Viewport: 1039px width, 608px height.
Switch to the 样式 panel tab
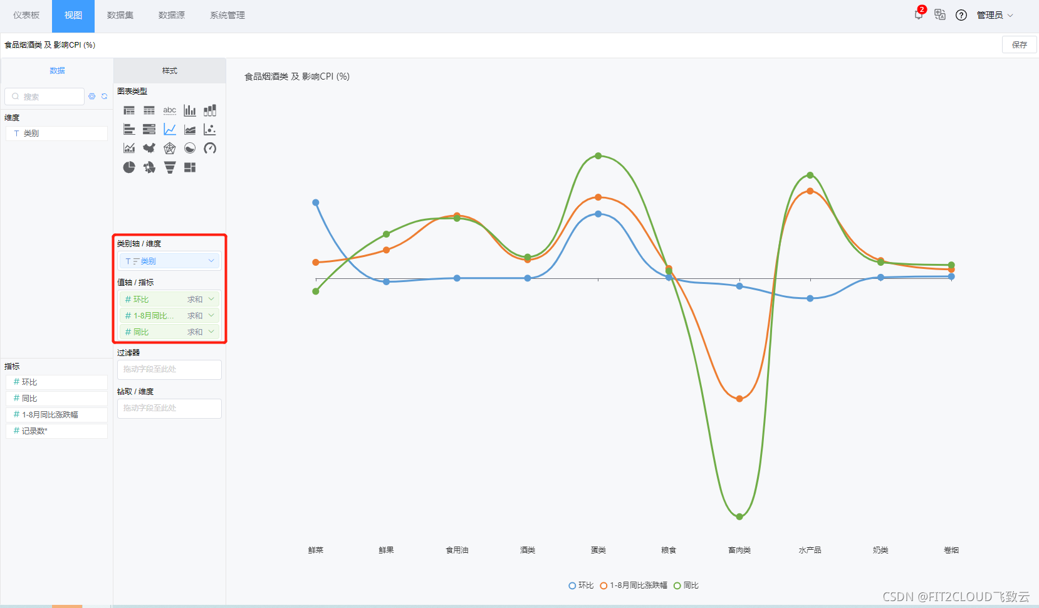pyautogui.click(x=170, y=71)
